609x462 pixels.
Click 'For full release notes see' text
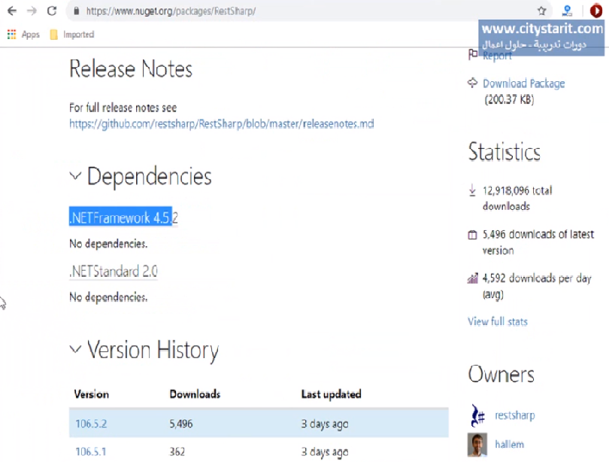123,108
